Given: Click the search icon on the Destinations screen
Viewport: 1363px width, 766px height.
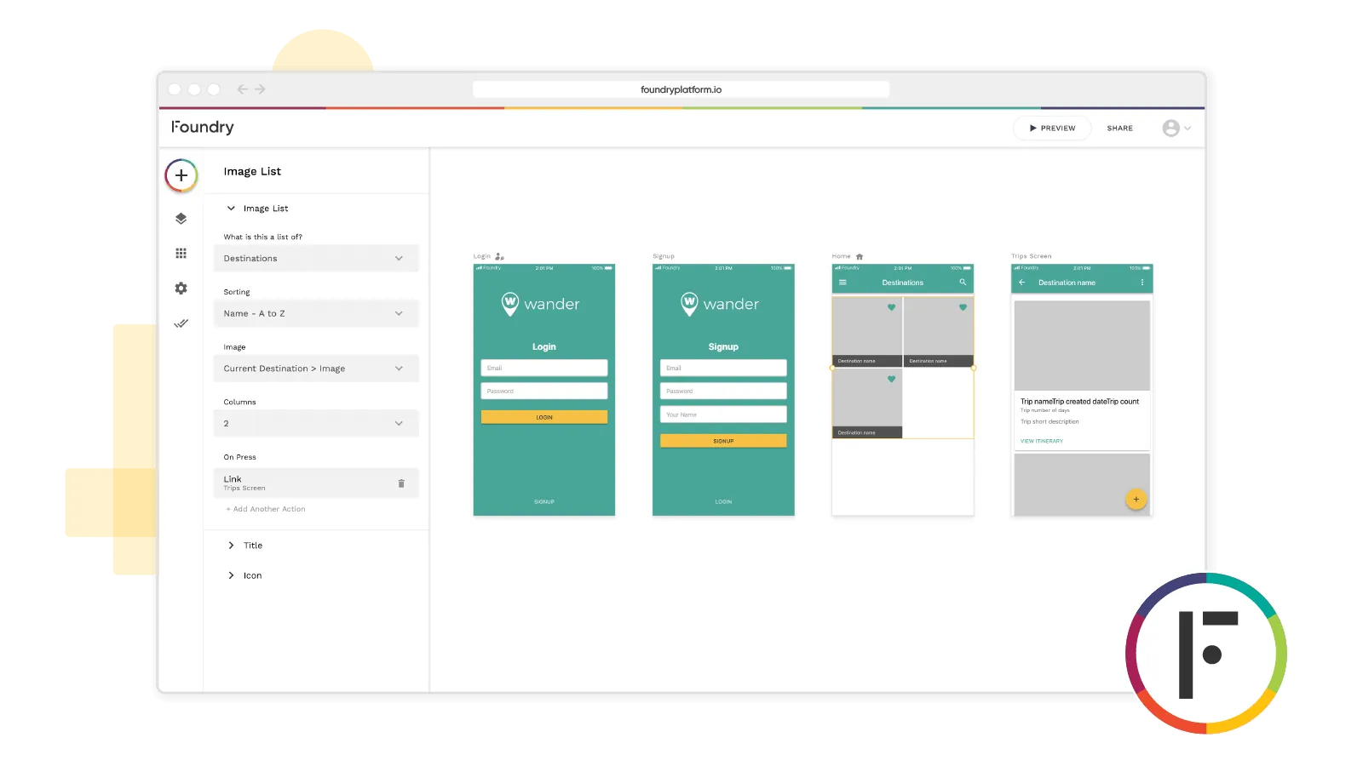Looking at the screenshot, I should 963,281.
